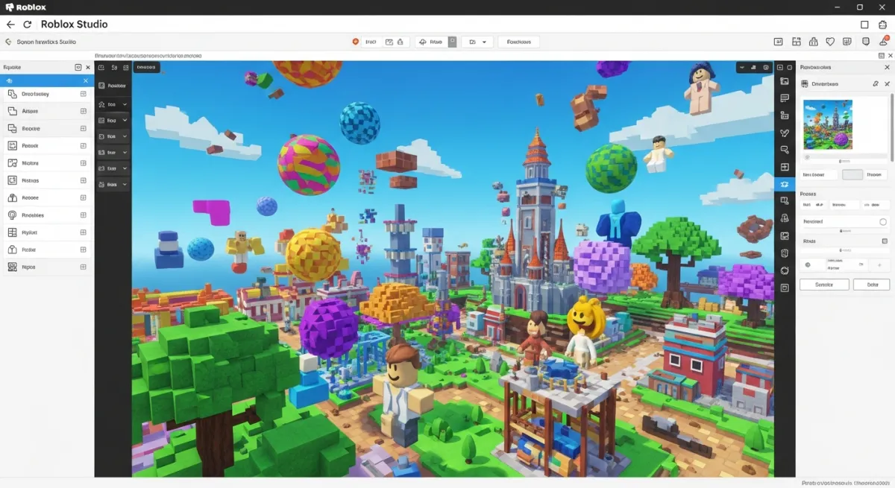Click the slider under the radio button row
895x488 pixels.
(x=844, y=231)
